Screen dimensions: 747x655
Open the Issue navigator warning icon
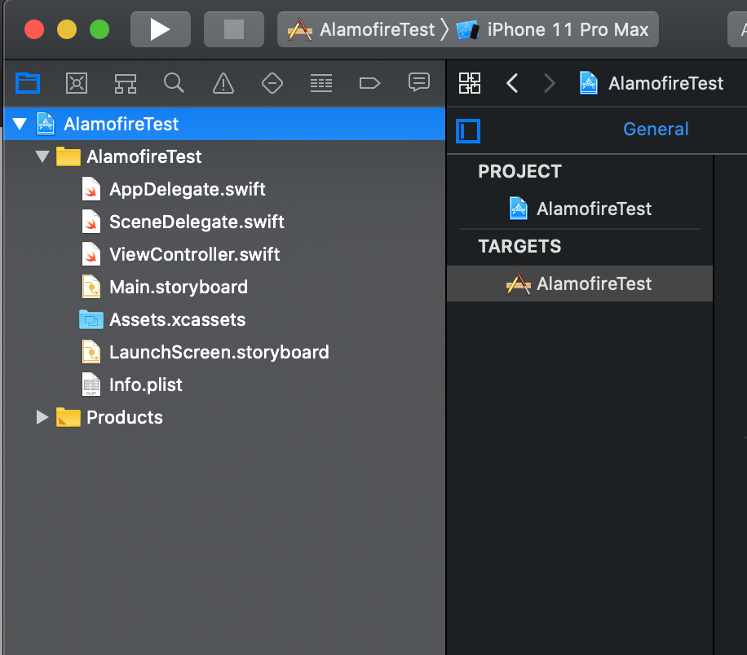point(223,83)
